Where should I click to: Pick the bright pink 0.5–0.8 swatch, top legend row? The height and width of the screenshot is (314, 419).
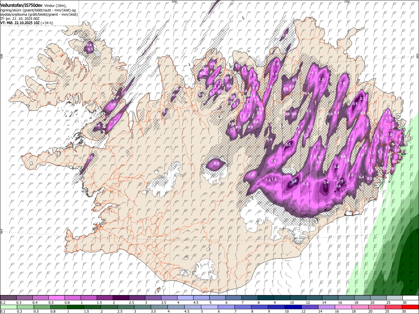57,298
